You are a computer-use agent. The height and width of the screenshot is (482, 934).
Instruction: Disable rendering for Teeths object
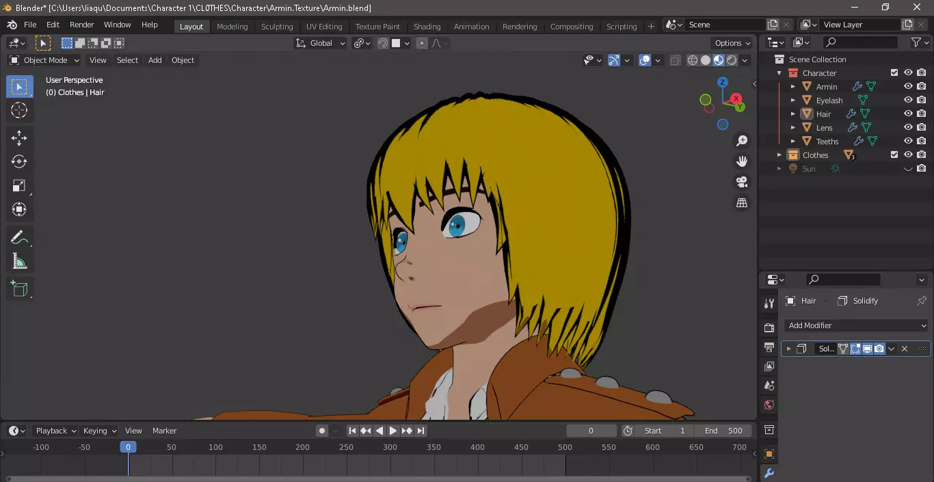[922, 141]
